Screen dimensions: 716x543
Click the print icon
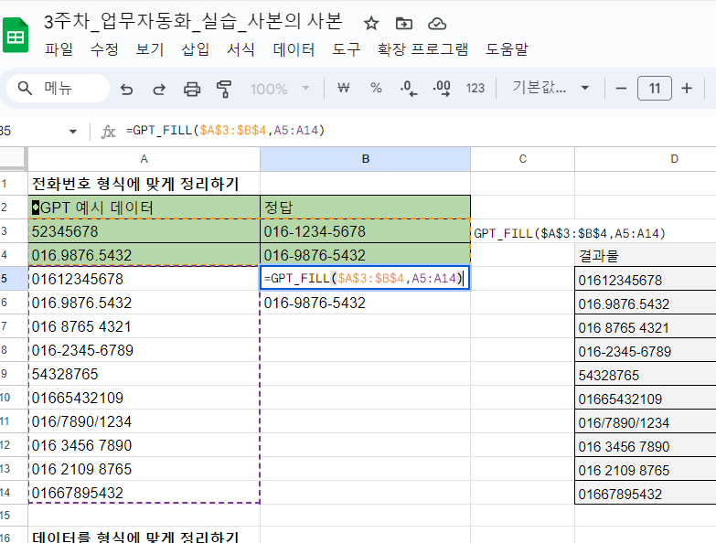click(192, 89)
